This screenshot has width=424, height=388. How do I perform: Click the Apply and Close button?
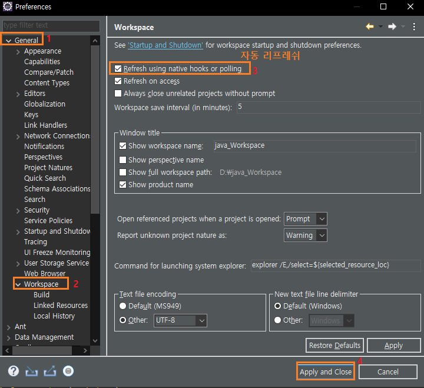point(326,372)
